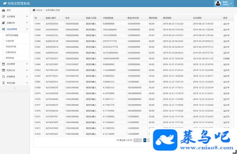Click the leaf logo in the header
237x154 pixels.
(x=4, y=4)
